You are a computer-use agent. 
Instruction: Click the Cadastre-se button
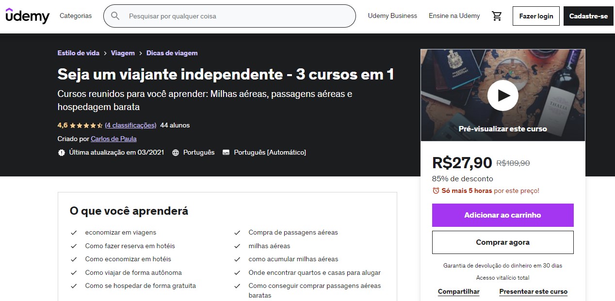pyautogui.click(x=588, y=16)
